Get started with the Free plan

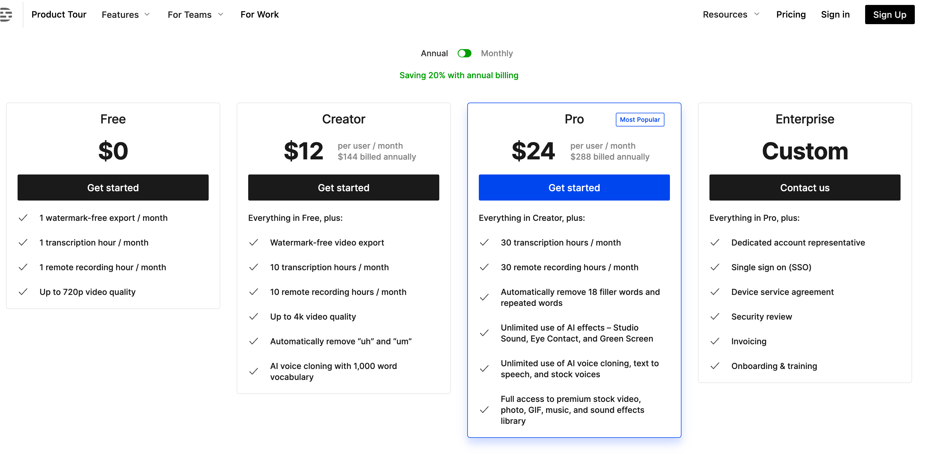tap(113, 188)
